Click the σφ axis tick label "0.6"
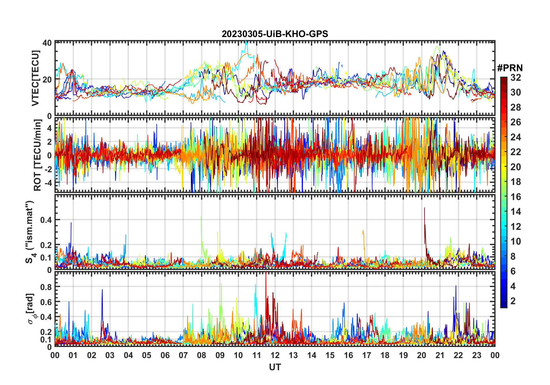The image size is (550, 385). 46,302
